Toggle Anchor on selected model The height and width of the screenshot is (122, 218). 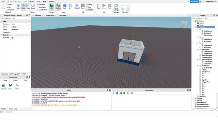(x=89, y=10)
